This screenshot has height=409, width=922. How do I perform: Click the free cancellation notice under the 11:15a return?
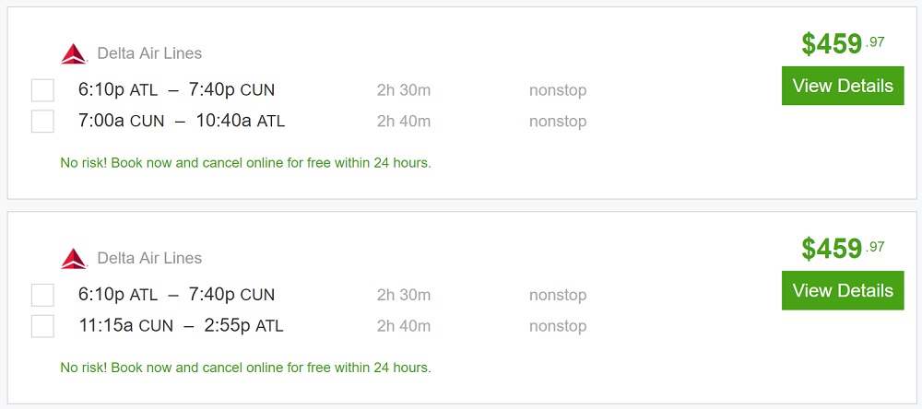(x=245, y=368)
